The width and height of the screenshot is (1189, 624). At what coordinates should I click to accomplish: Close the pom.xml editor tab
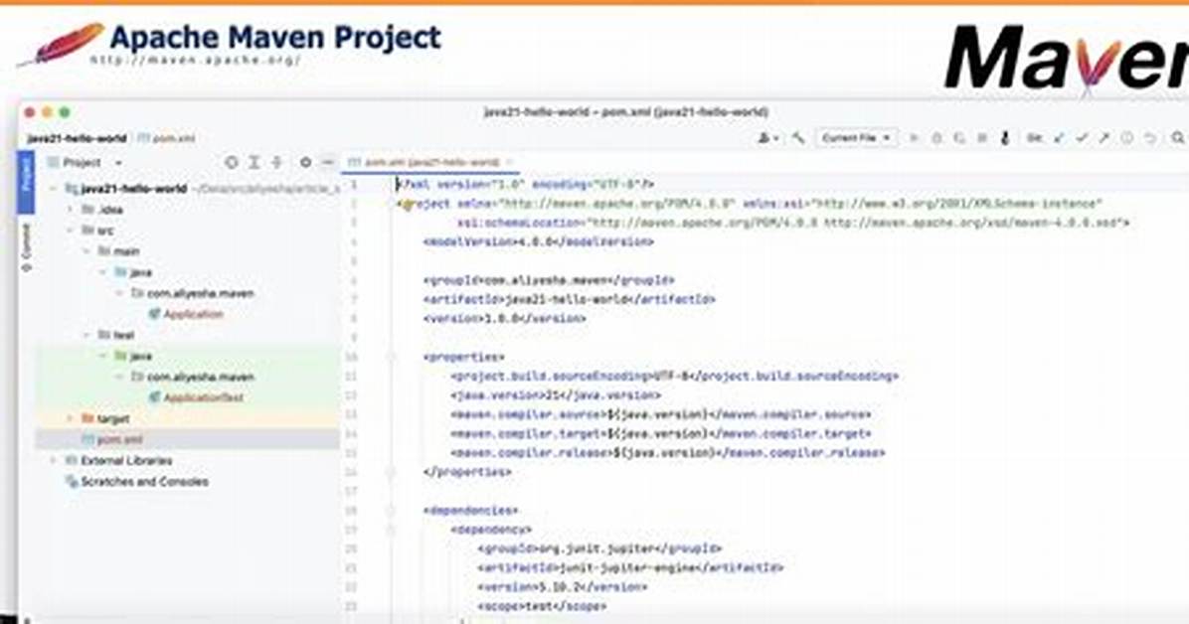click(510, 162)
